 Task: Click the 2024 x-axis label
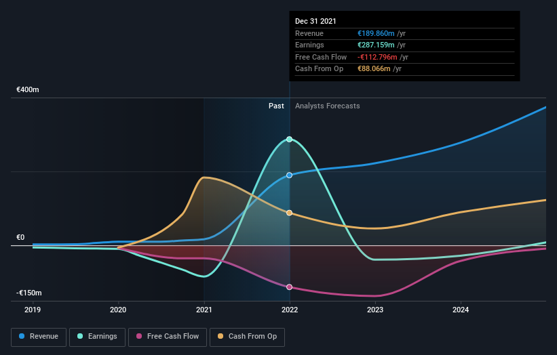pos(461,310)
